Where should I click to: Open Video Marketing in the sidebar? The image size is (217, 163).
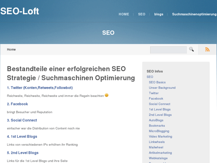(161, 136)
